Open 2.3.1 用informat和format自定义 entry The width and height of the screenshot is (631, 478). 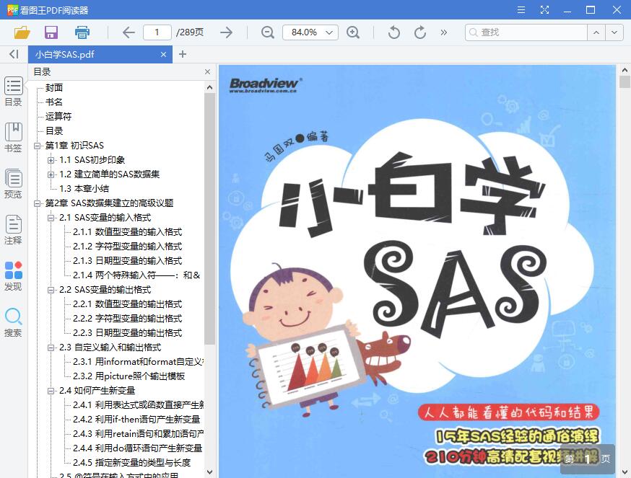pyautogui.click(x=138, y=362)
